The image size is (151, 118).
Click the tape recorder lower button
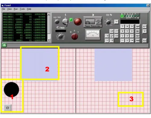click(98, 23)
